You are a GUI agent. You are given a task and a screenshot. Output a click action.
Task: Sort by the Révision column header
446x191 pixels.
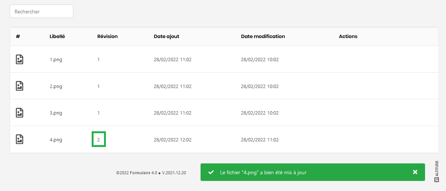tap(107, 37)
